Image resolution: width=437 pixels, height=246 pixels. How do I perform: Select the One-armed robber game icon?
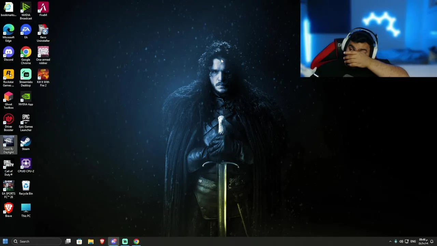(43, 56)
